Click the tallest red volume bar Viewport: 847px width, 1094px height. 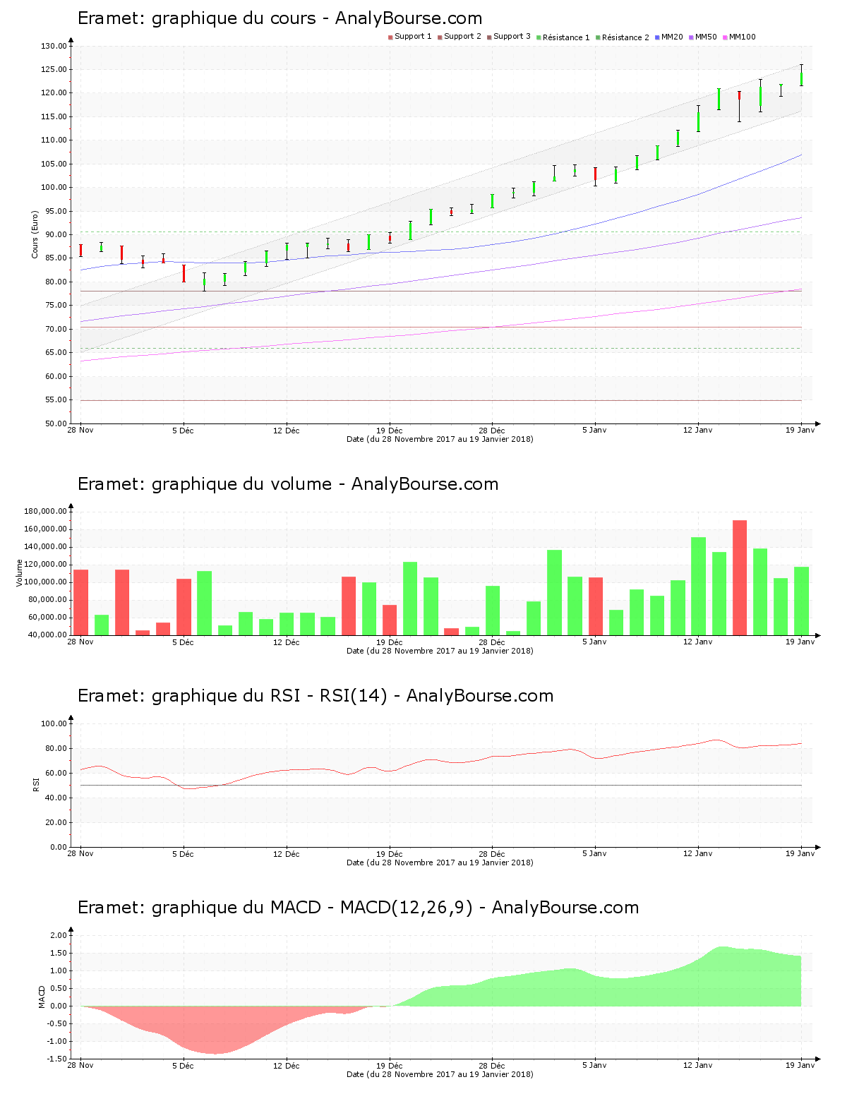click(740, 577)
